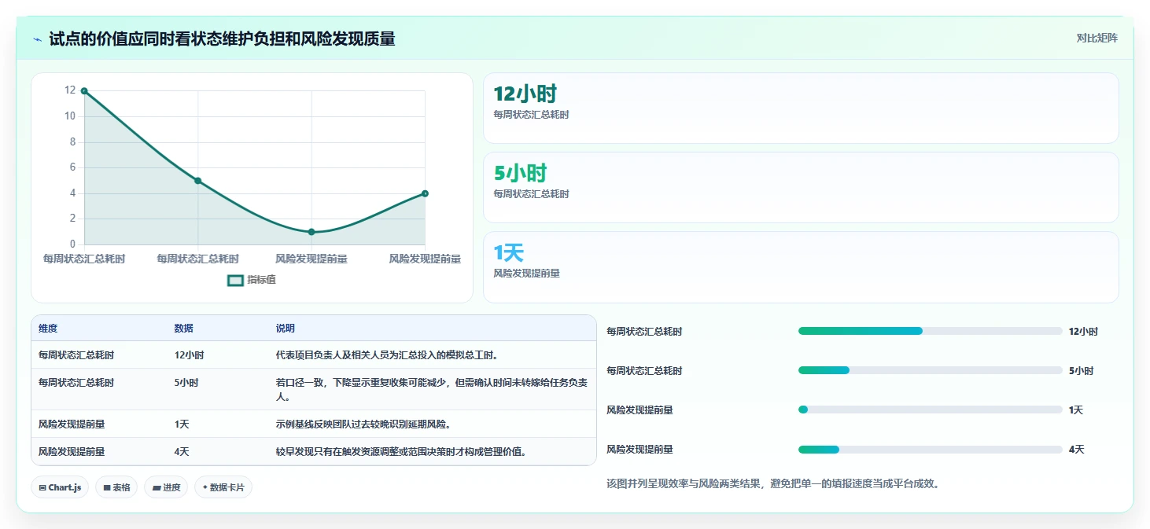Viewport: 1150px width, 529px height.
Task: Click the progress bar for 12小时
Action: [x=931, y=331]
